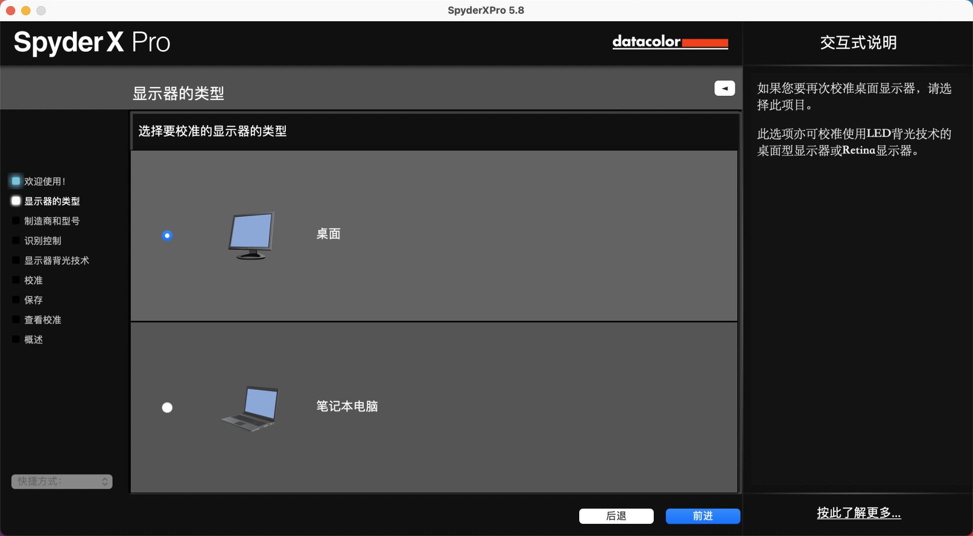This screenshot has width=973, height=536.
Task: Click the laptop computer icon
Action: [x=251, y=408]
